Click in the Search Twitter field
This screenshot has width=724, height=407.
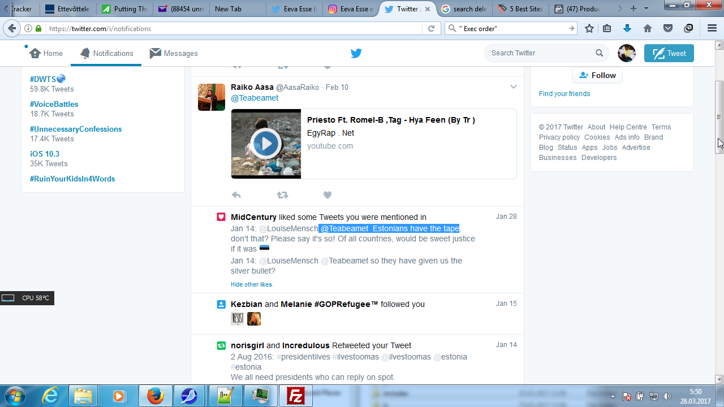pos(540,53)
